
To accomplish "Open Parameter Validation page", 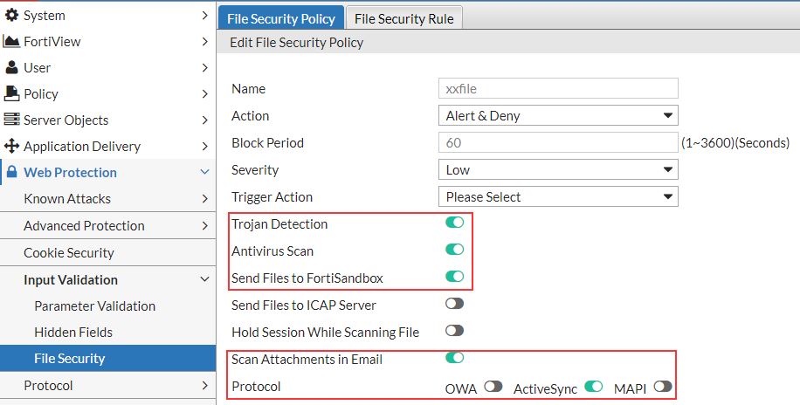I will pos(94,305).
